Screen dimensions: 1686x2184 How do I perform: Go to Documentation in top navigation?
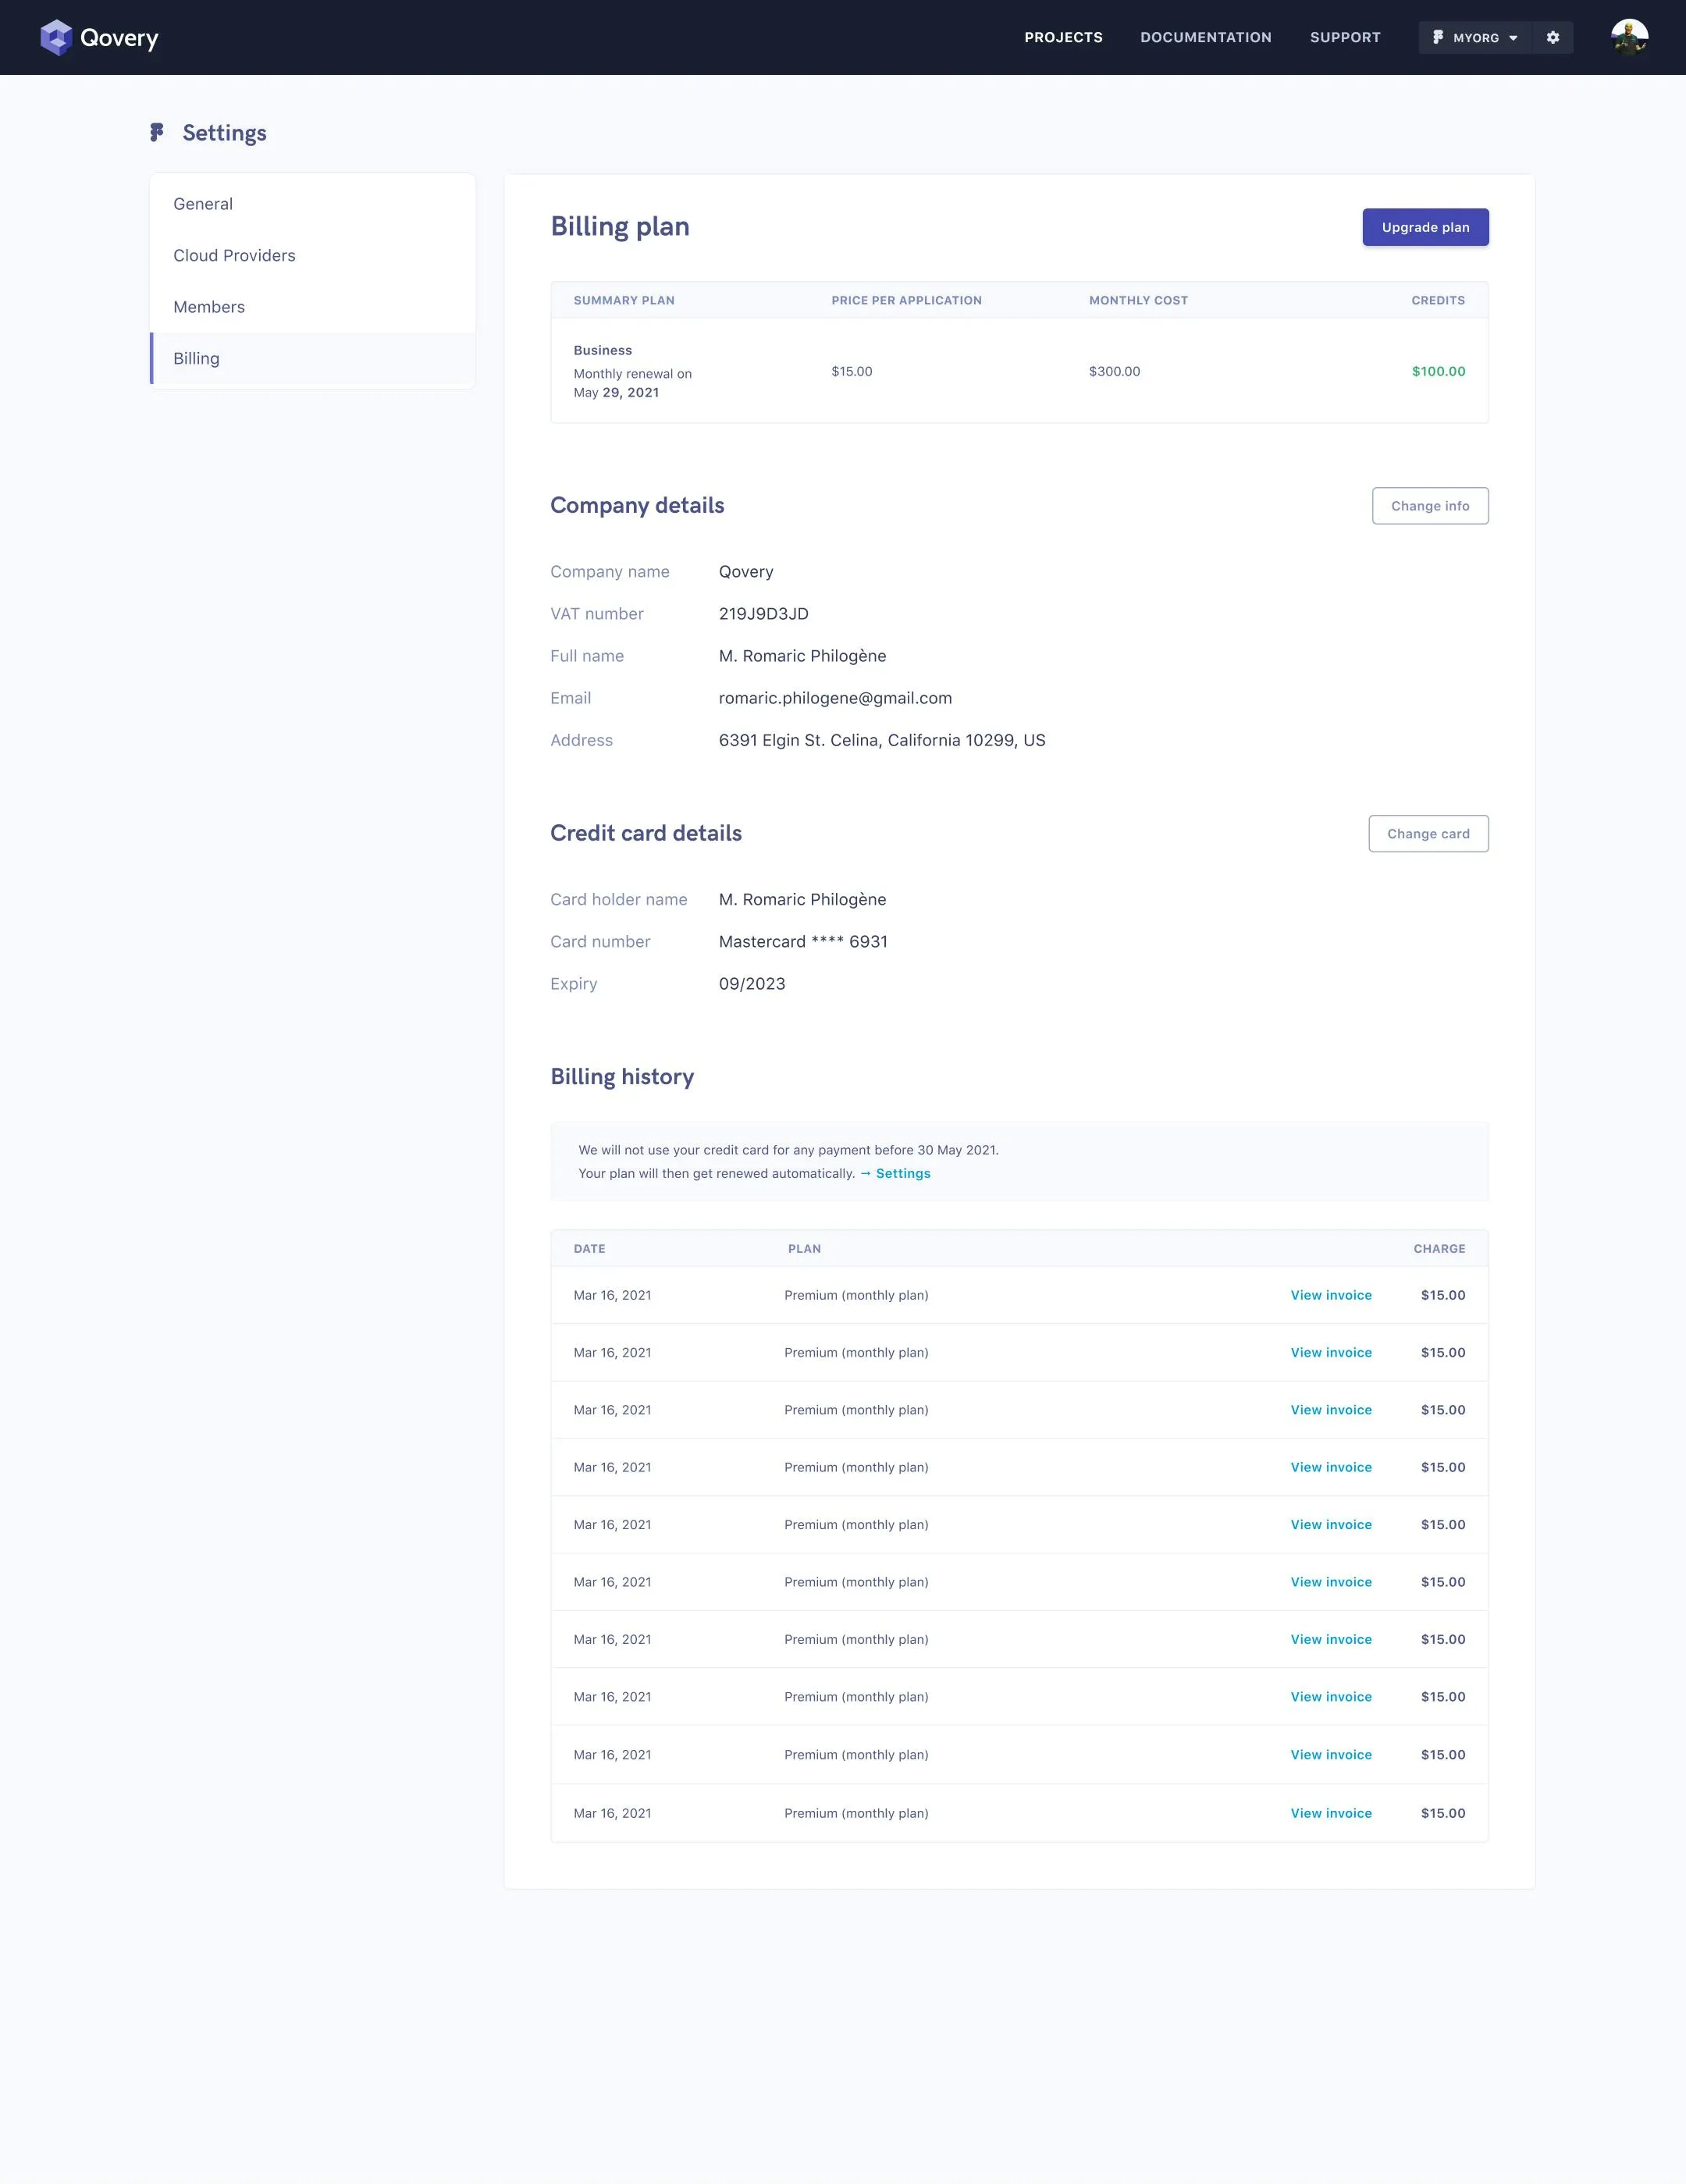tap(1205, 38)
